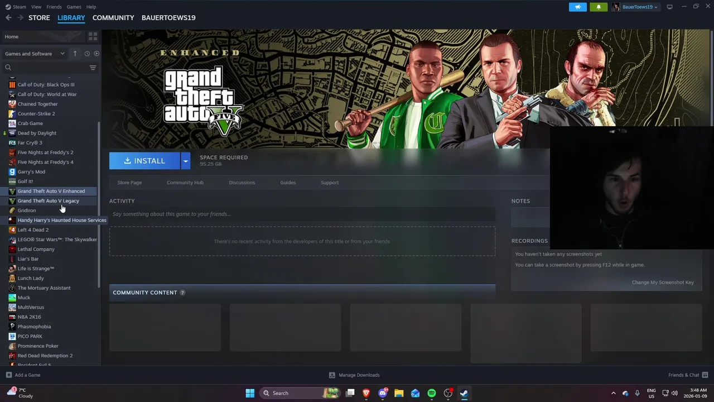Viewport: 714px width, 402px height.
Task: Open the Support link
Action: click(330, 183)
